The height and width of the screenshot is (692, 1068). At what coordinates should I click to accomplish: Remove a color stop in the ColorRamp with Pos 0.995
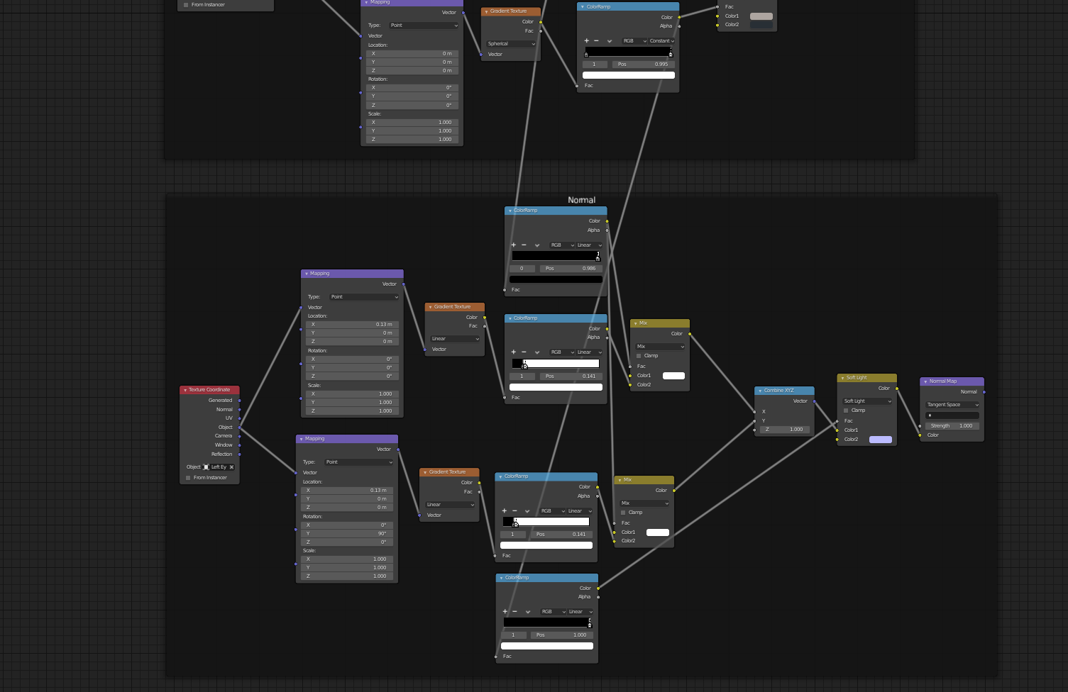[596, 41]
